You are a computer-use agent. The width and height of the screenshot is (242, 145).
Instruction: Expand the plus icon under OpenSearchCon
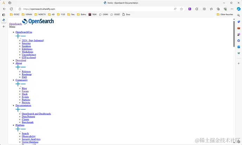[x=18, y=36]
